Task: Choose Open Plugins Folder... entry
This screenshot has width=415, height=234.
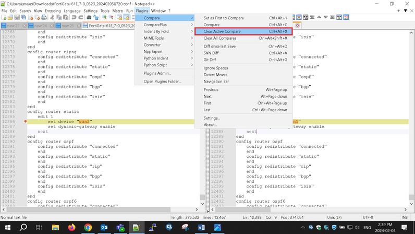Action: click(x=162, y=81)
